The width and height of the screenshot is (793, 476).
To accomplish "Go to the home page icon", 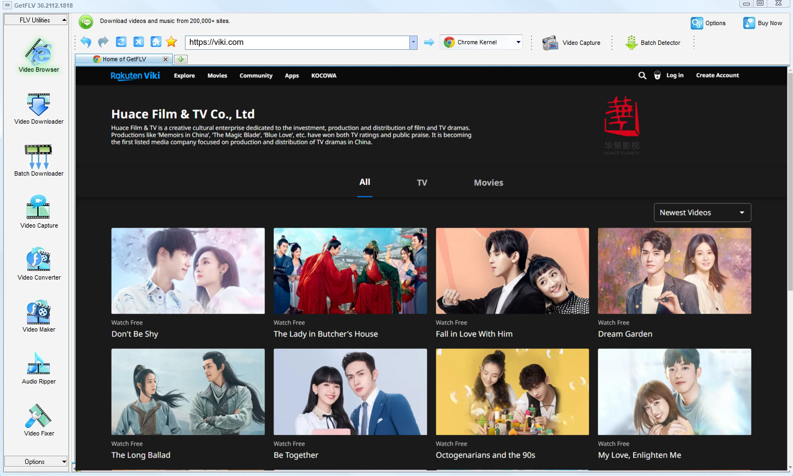I will (156, 42).
